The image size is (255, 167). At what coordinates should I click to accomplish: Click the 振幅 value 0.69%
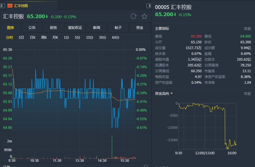246,54
